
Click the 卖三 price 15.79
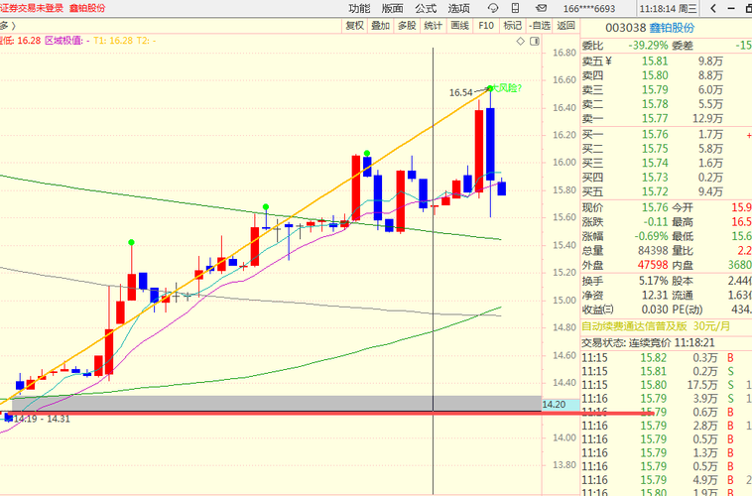pyautogui.click(x=655, y=90)
